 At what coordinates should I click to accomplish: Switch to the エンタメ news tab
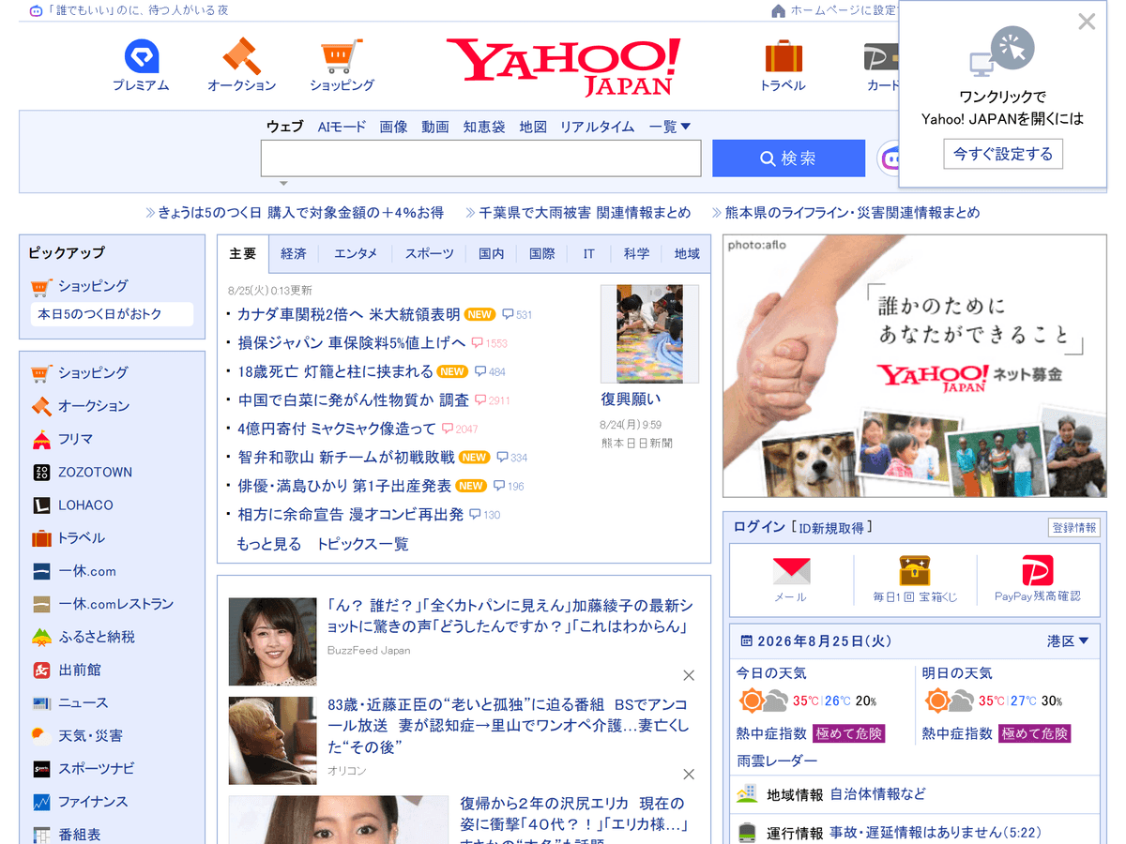(x=356, y=254)
